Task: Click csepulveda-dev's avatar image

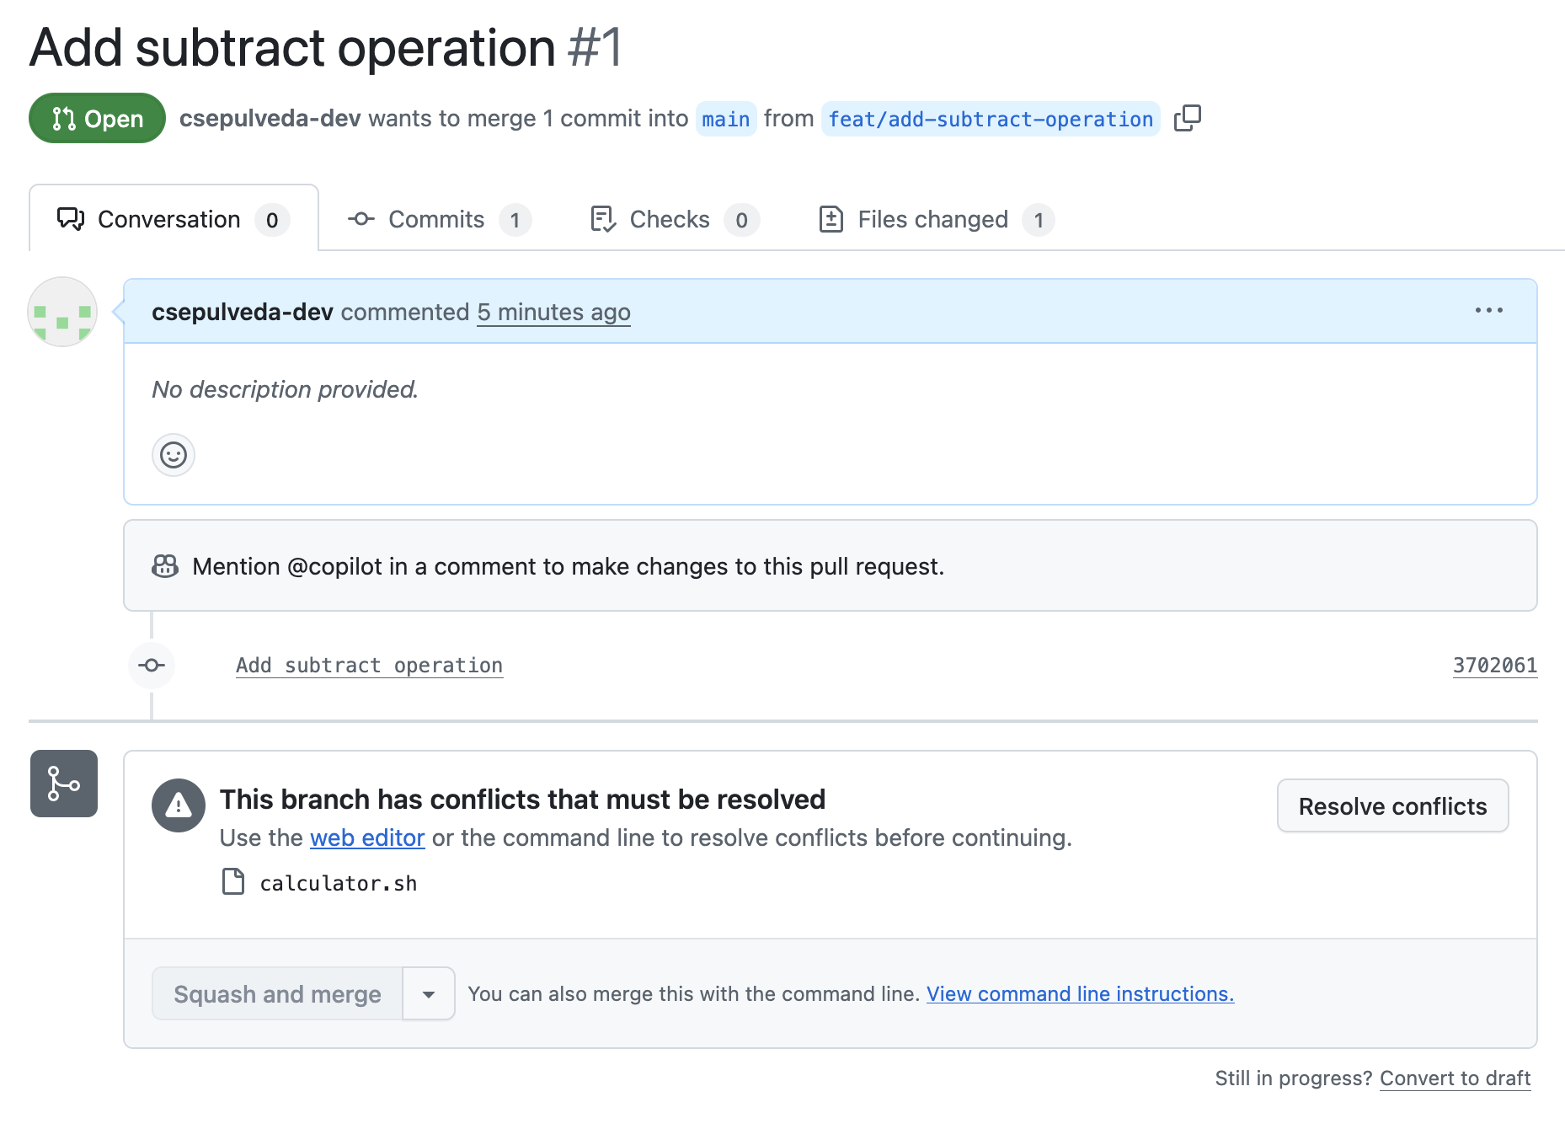Action: click(x=62, y=312)
